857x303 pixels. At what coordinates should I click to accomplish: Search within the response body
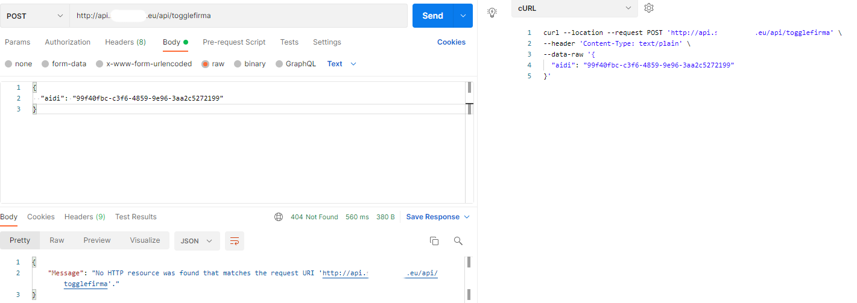pos(458,241)
